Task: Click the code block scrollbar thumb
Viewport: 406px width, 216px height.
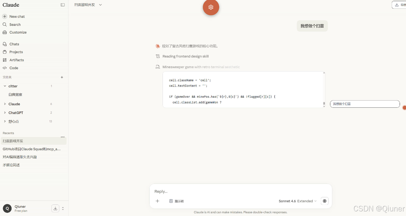Action: point(324,103)
